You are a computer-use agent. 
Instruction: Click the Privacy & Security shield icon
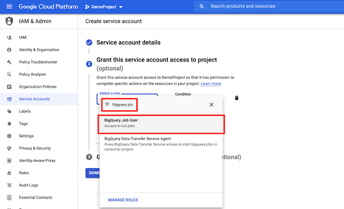pyautogui.click(x=9, y=148)
